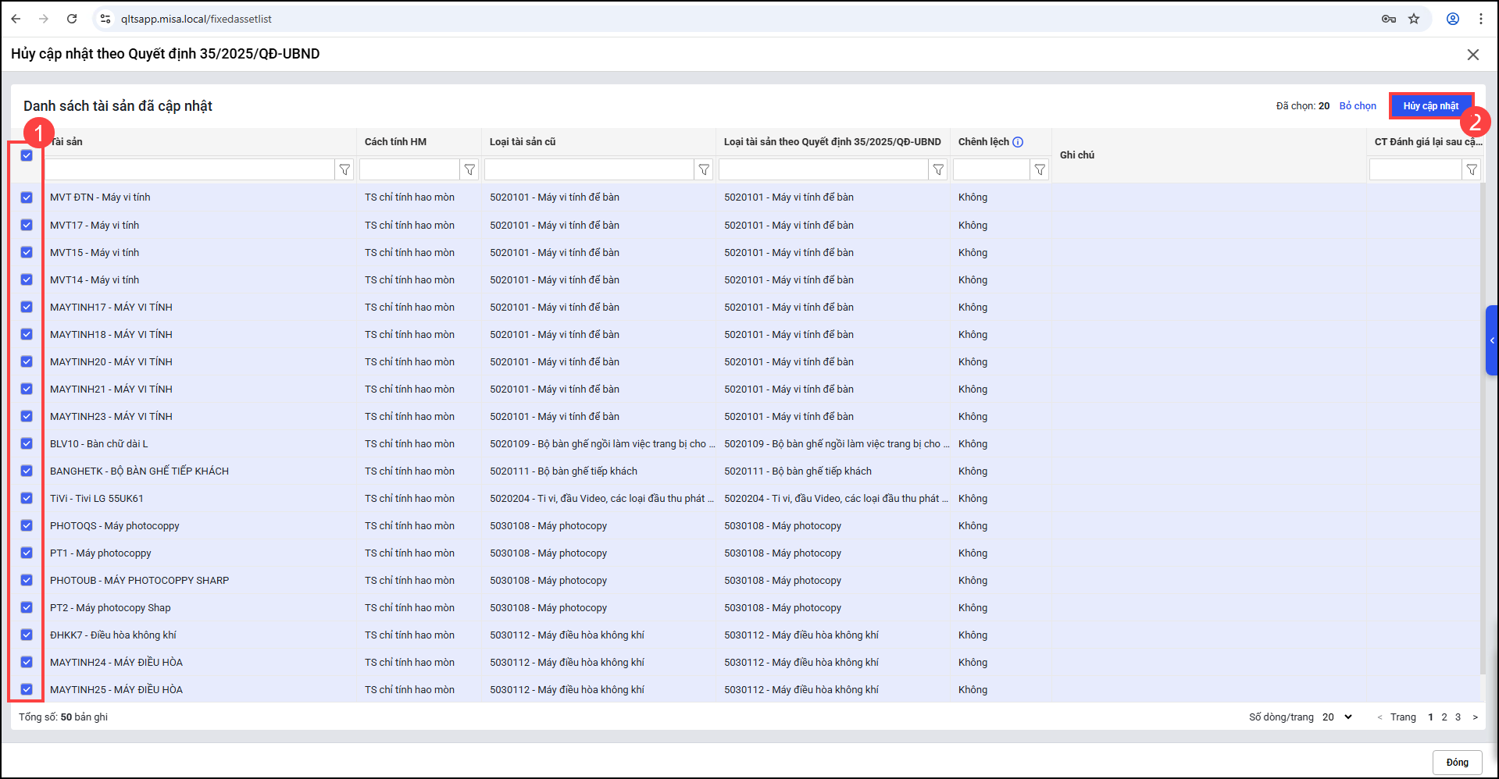Reload the page using browser refresh icon
This screenshot has width=1499, height=779.
click(72, 19)
